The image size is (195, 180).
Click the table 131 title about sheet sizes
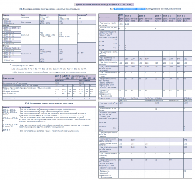pyautogui.click(x=49, y=9)
